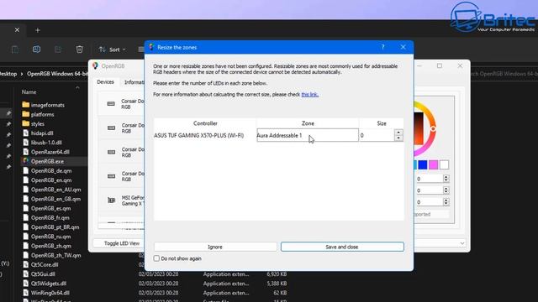
Task: Click Toggle LED View button in OpenRGB
Action: [121, 243]
